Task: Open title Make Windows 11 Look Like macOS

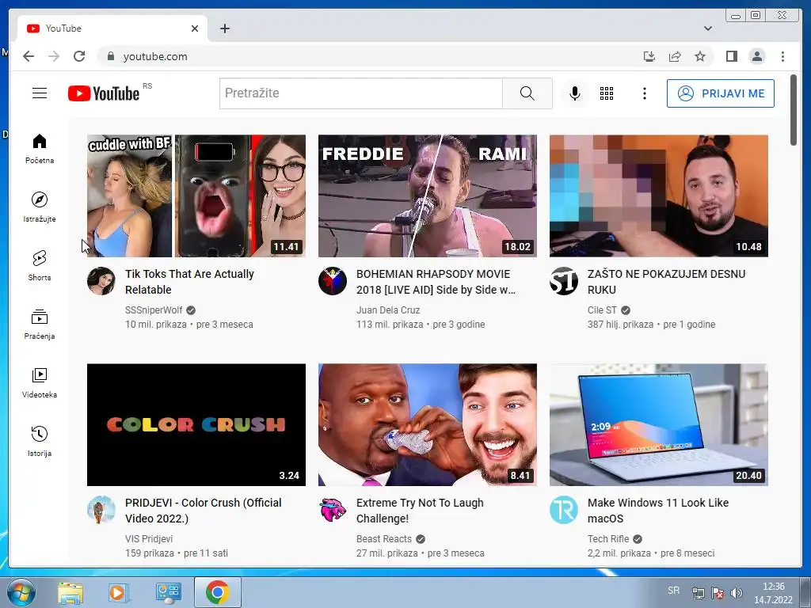Action: [658, 511]
